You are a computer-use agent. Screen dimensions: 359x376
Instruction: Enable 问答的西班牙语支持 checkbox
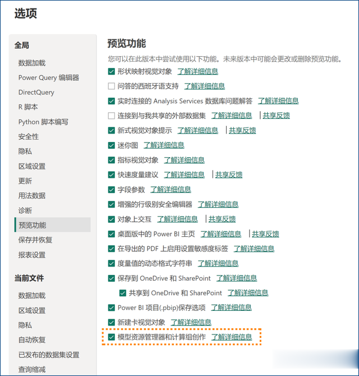(112, 86)
